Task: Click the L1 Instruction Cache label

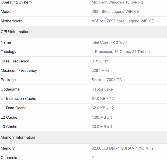Action: click(19, 99)
